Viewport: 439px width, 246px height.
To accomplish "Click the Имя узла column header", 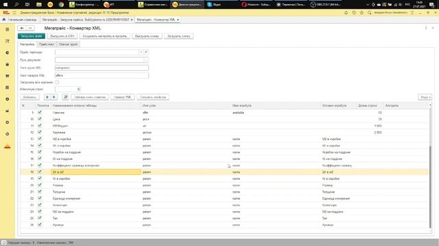I will tap(186, 106).
